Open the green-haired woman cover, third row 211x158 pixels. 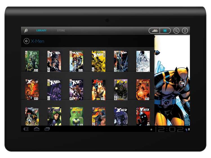(x=54, y=116)
